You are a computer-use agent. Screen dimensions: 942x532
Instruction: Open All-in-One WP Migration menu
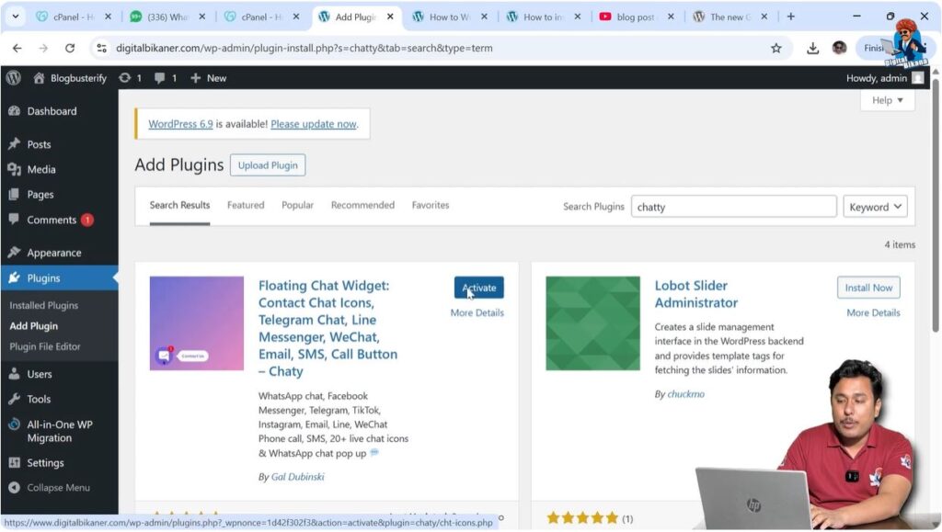coord(59,431)
